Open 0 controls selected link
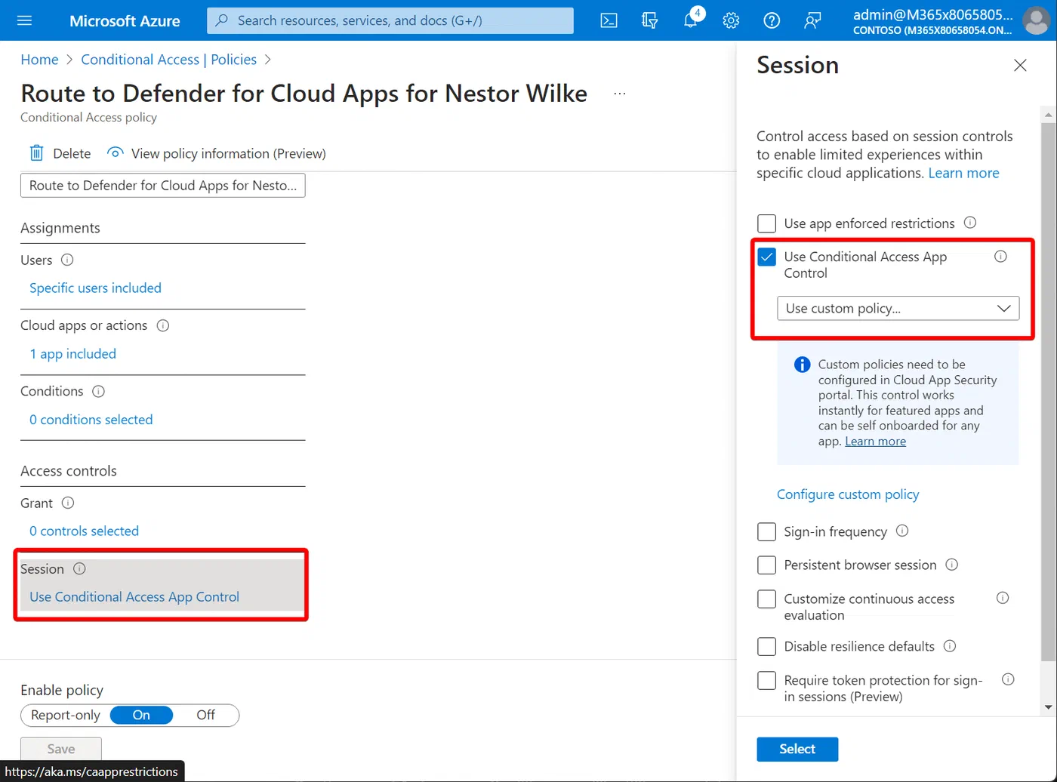Screen dimensions: 1057x782 [84, 531]
